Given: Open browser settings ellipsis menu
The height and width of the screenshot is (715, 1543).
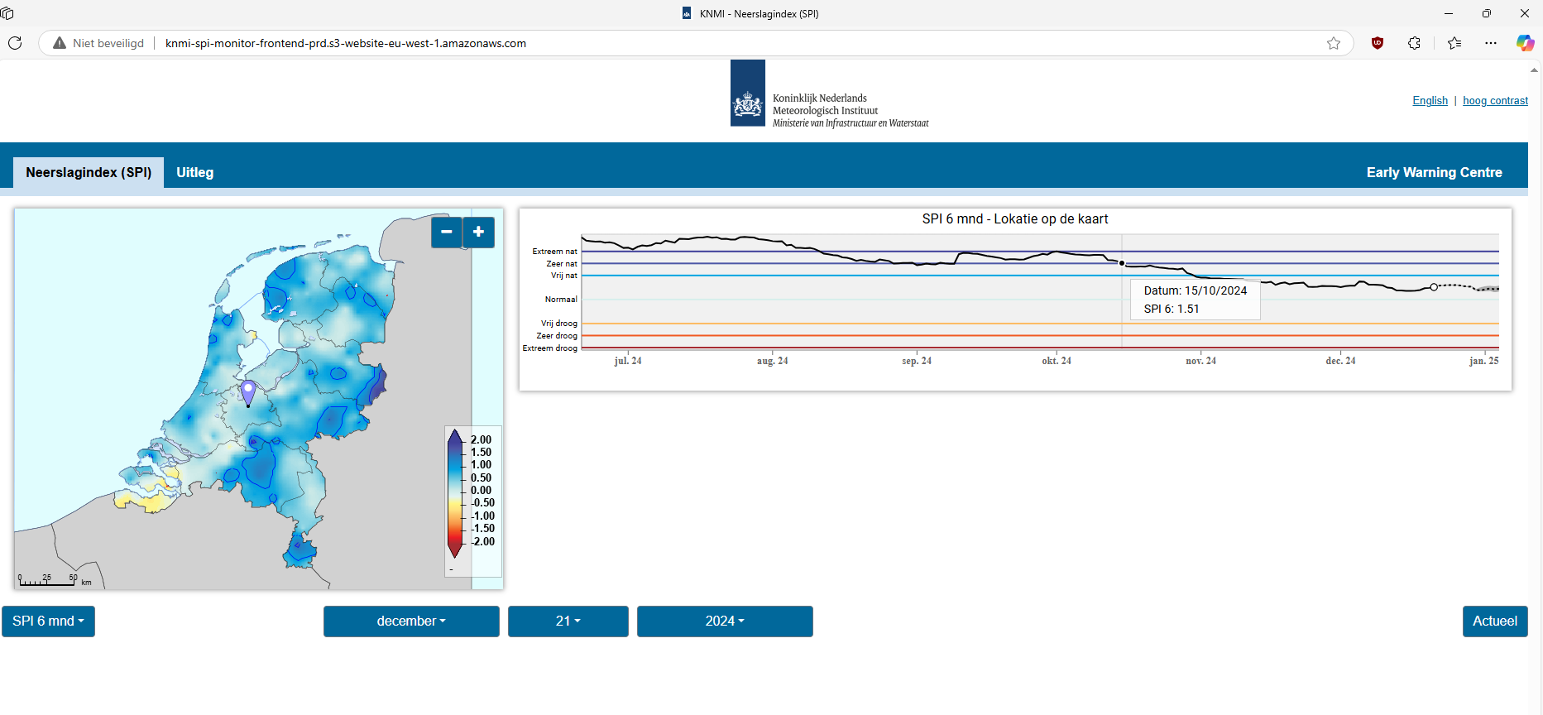Looking at the screenshot, I should pyautogui.click(x=1491, y=43).
